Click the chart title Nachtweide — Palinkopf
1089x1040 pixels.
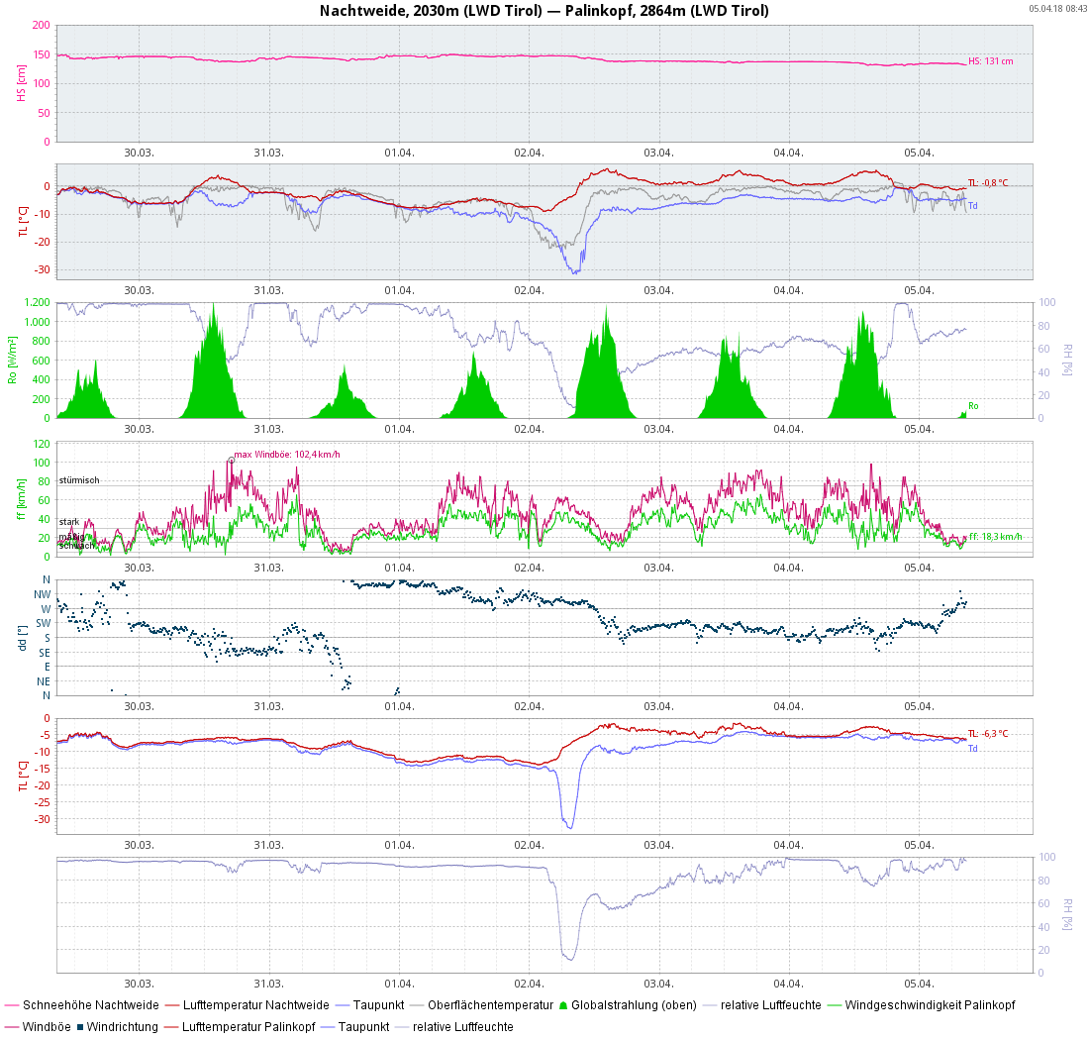[544, 11]
